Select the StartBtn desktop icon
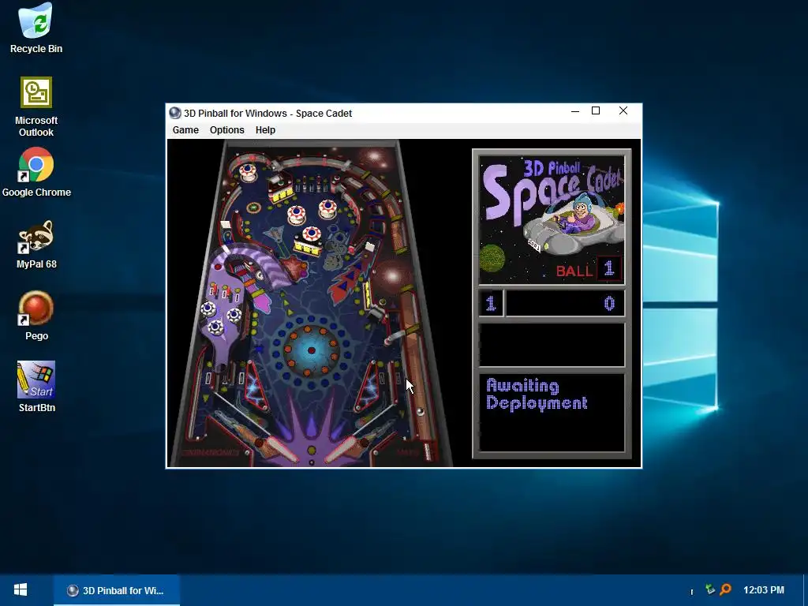Image resolution: width=808 pixels, height=606 pixels. click(x=36, y=387)
